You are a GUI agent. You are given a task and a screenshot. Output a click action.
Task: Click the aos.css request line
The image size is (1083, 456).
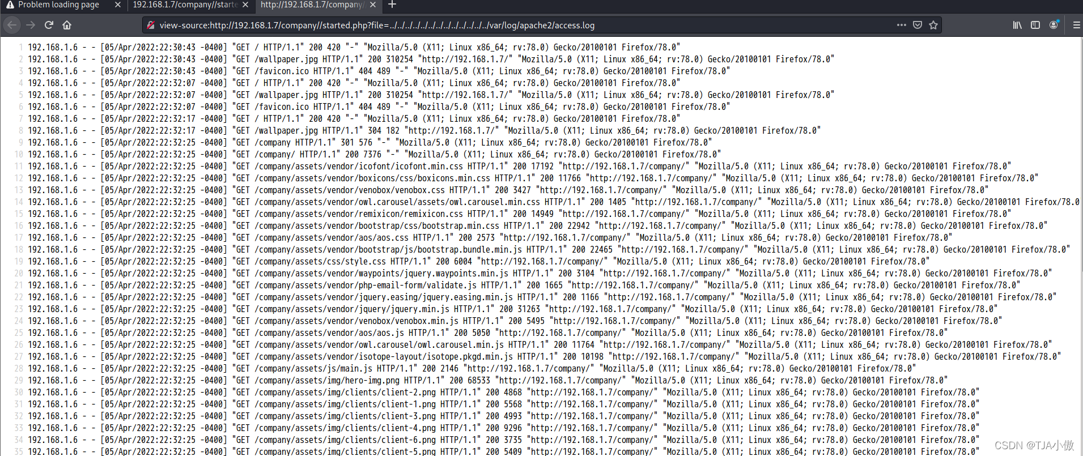[490, 237]
